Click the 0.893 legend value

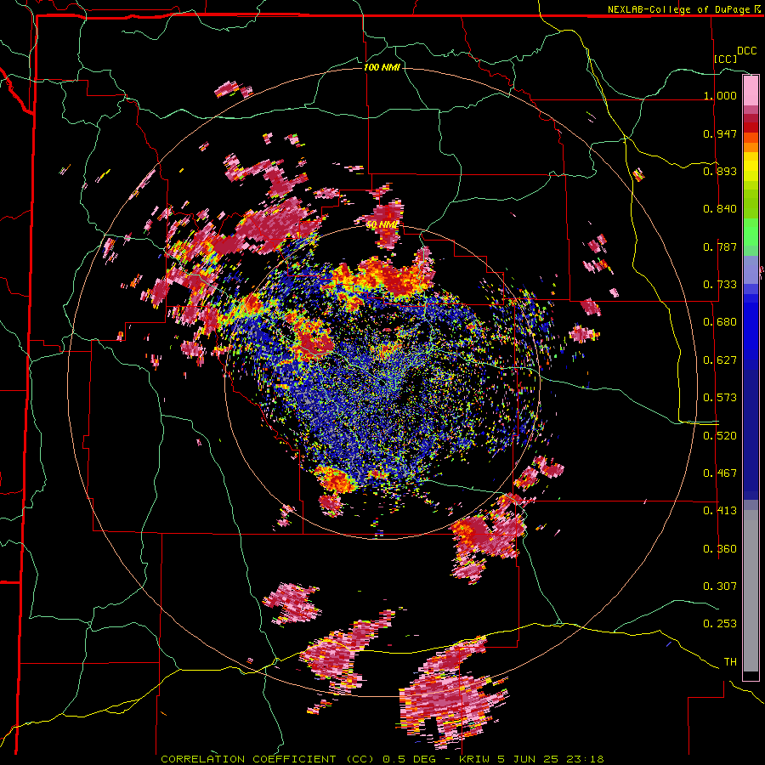pyautogui.click(x=720, y=171)
